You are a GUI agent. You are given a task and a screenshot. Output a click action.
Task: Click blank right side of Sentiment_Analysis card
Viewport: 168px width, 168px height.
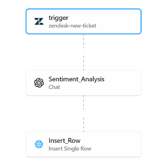(123, 83)
